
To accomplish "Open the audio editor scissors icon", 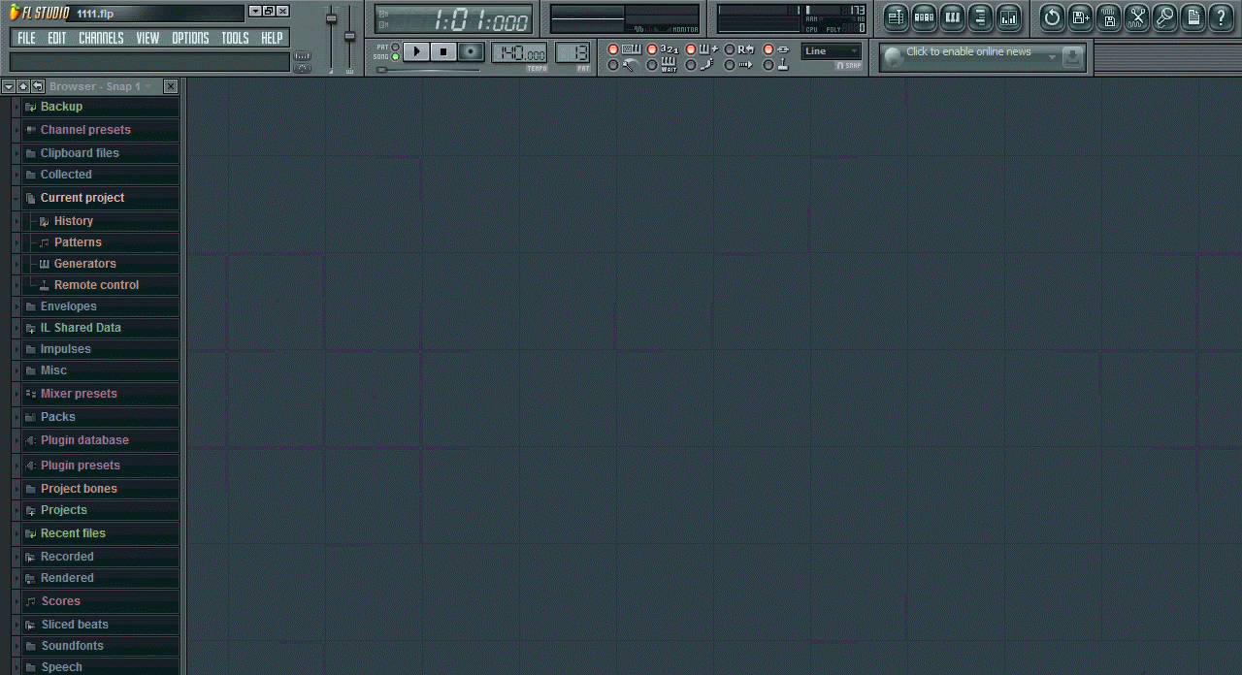I will [1136, 17].
